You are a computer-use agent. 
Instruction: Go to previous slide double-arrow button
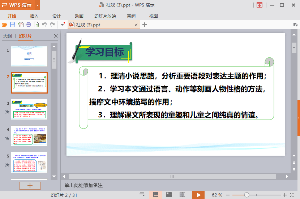pos(294,163)
